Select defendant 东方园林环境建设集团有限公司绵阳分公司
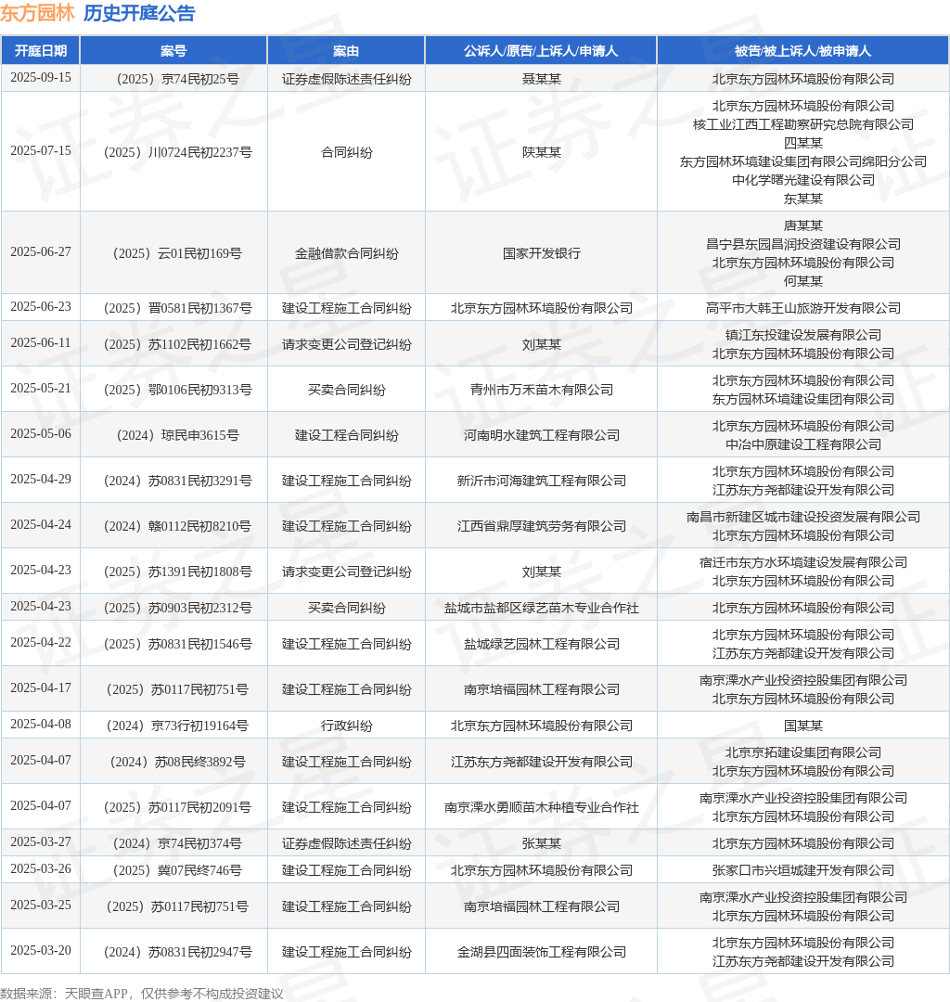Screen dimensions: 950x1002 tap(803, 161)
